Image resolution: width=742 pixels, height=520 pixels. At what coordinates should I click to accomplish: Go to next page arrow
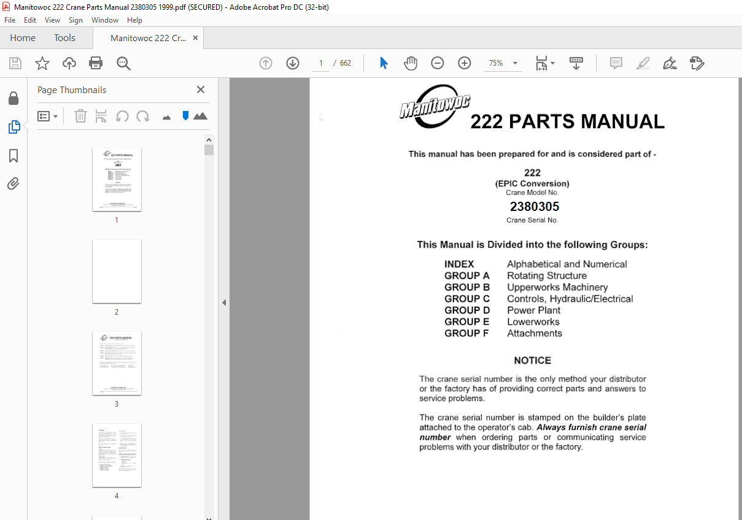[x=293, y=63]
